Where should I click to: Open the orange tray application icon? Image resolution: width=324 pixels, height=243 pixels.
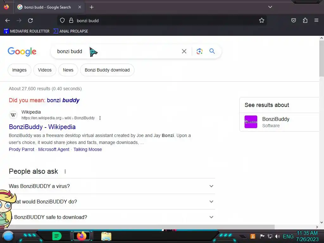pos(253,236)
